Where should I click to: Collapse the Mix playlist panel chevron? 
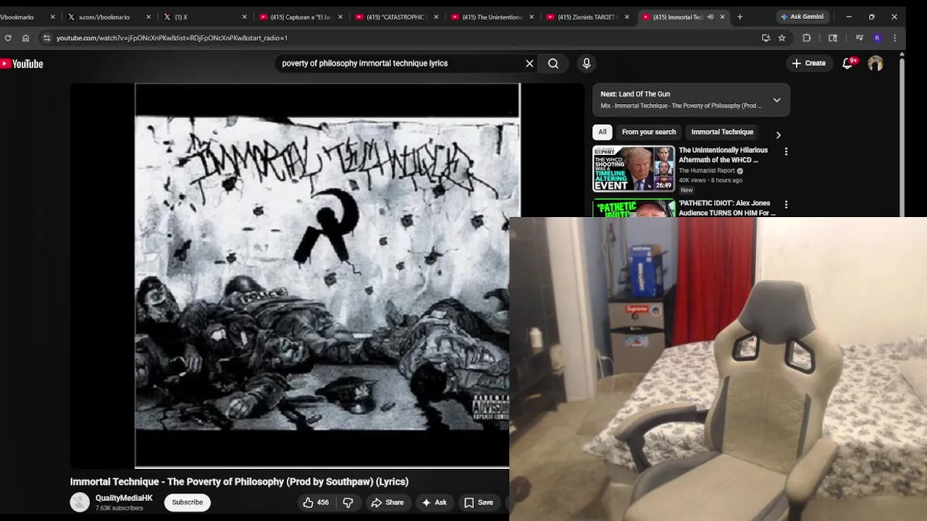click(776, 100)
